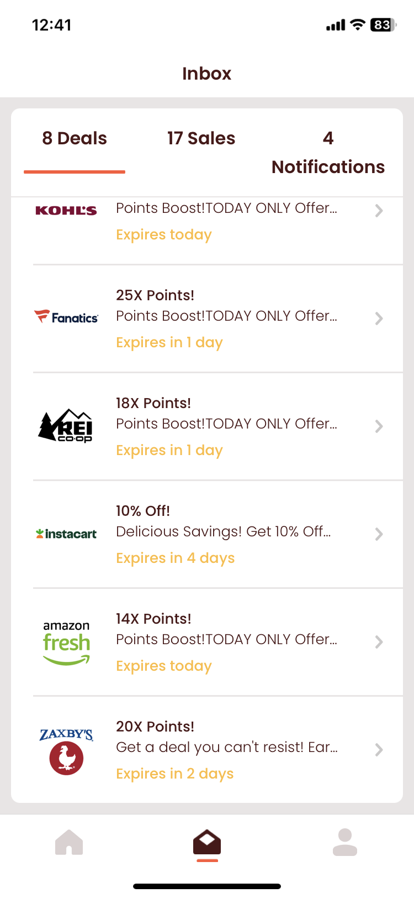Select the Inbox envelope icon
The height and width of the screenshot is (898, 414).
207,842
